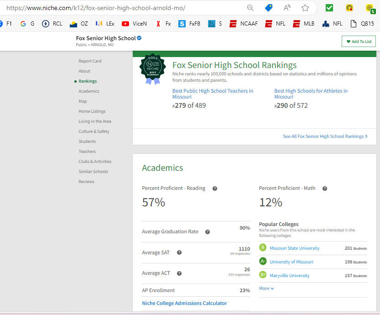Open the green checkmark extension icon
The width and height of the screenshot is (380, 315).
tap(329, 8)
